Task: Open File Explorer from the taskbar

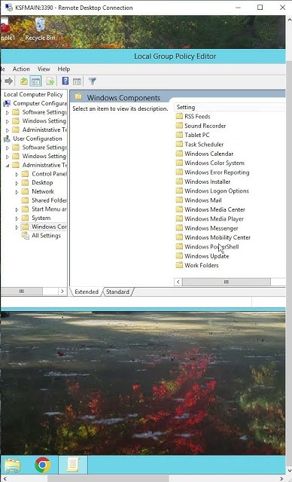Action: [x=13, y=465]
